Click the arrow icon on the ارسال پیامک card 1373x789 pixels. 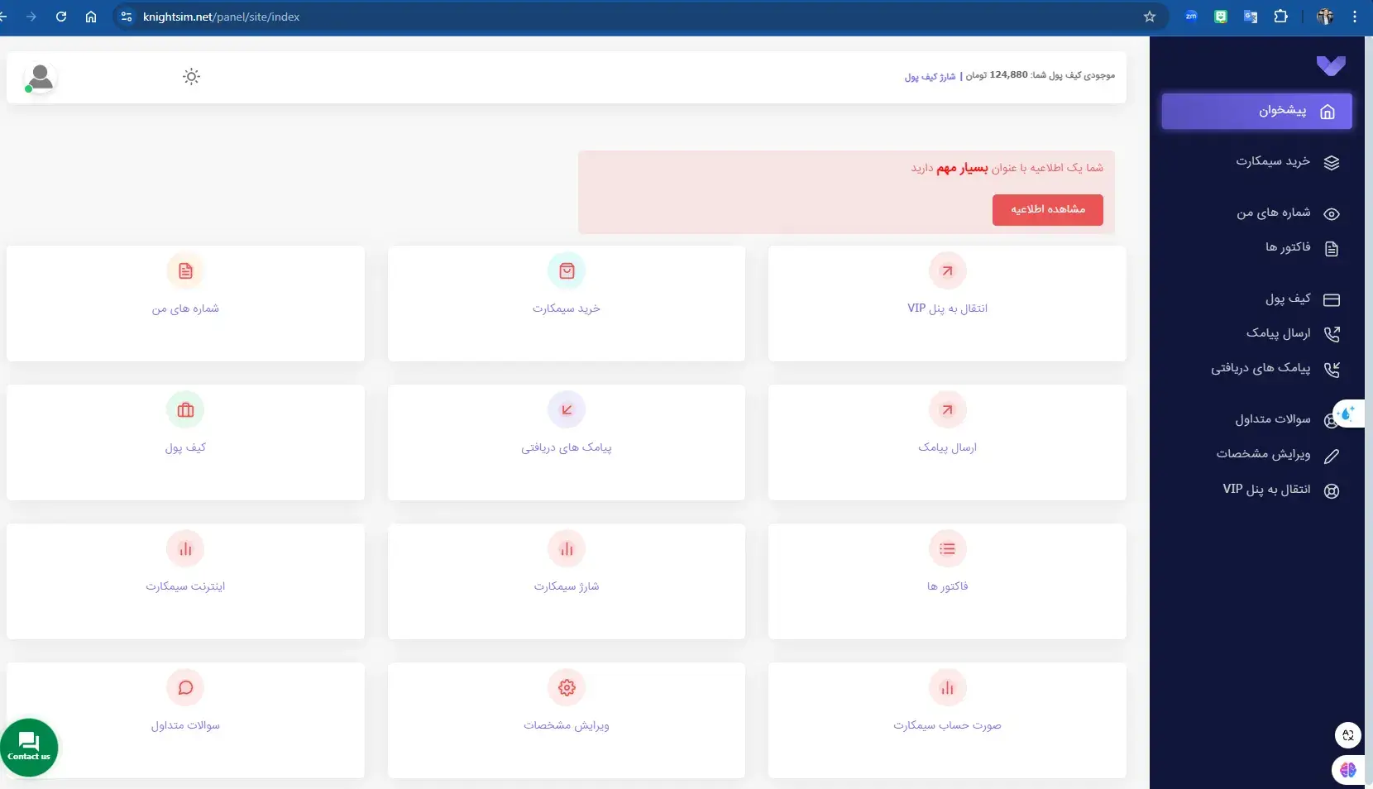947,409
